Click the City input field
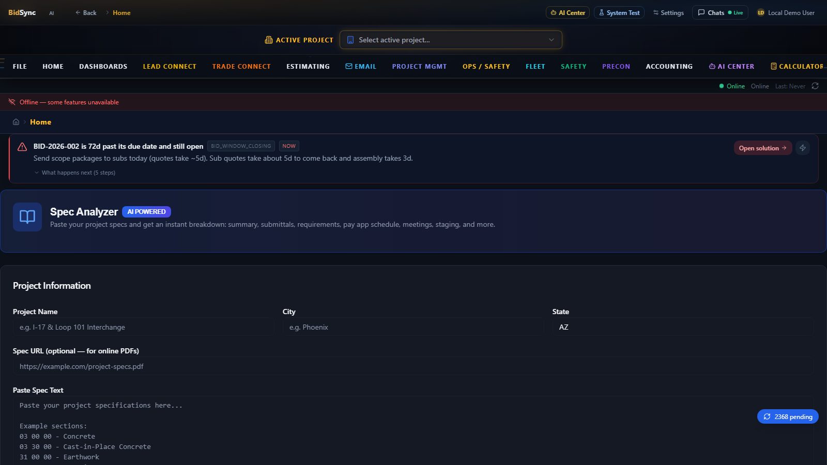Image resolution: width=827 pixels, height=465 pixels. (413, 327)
